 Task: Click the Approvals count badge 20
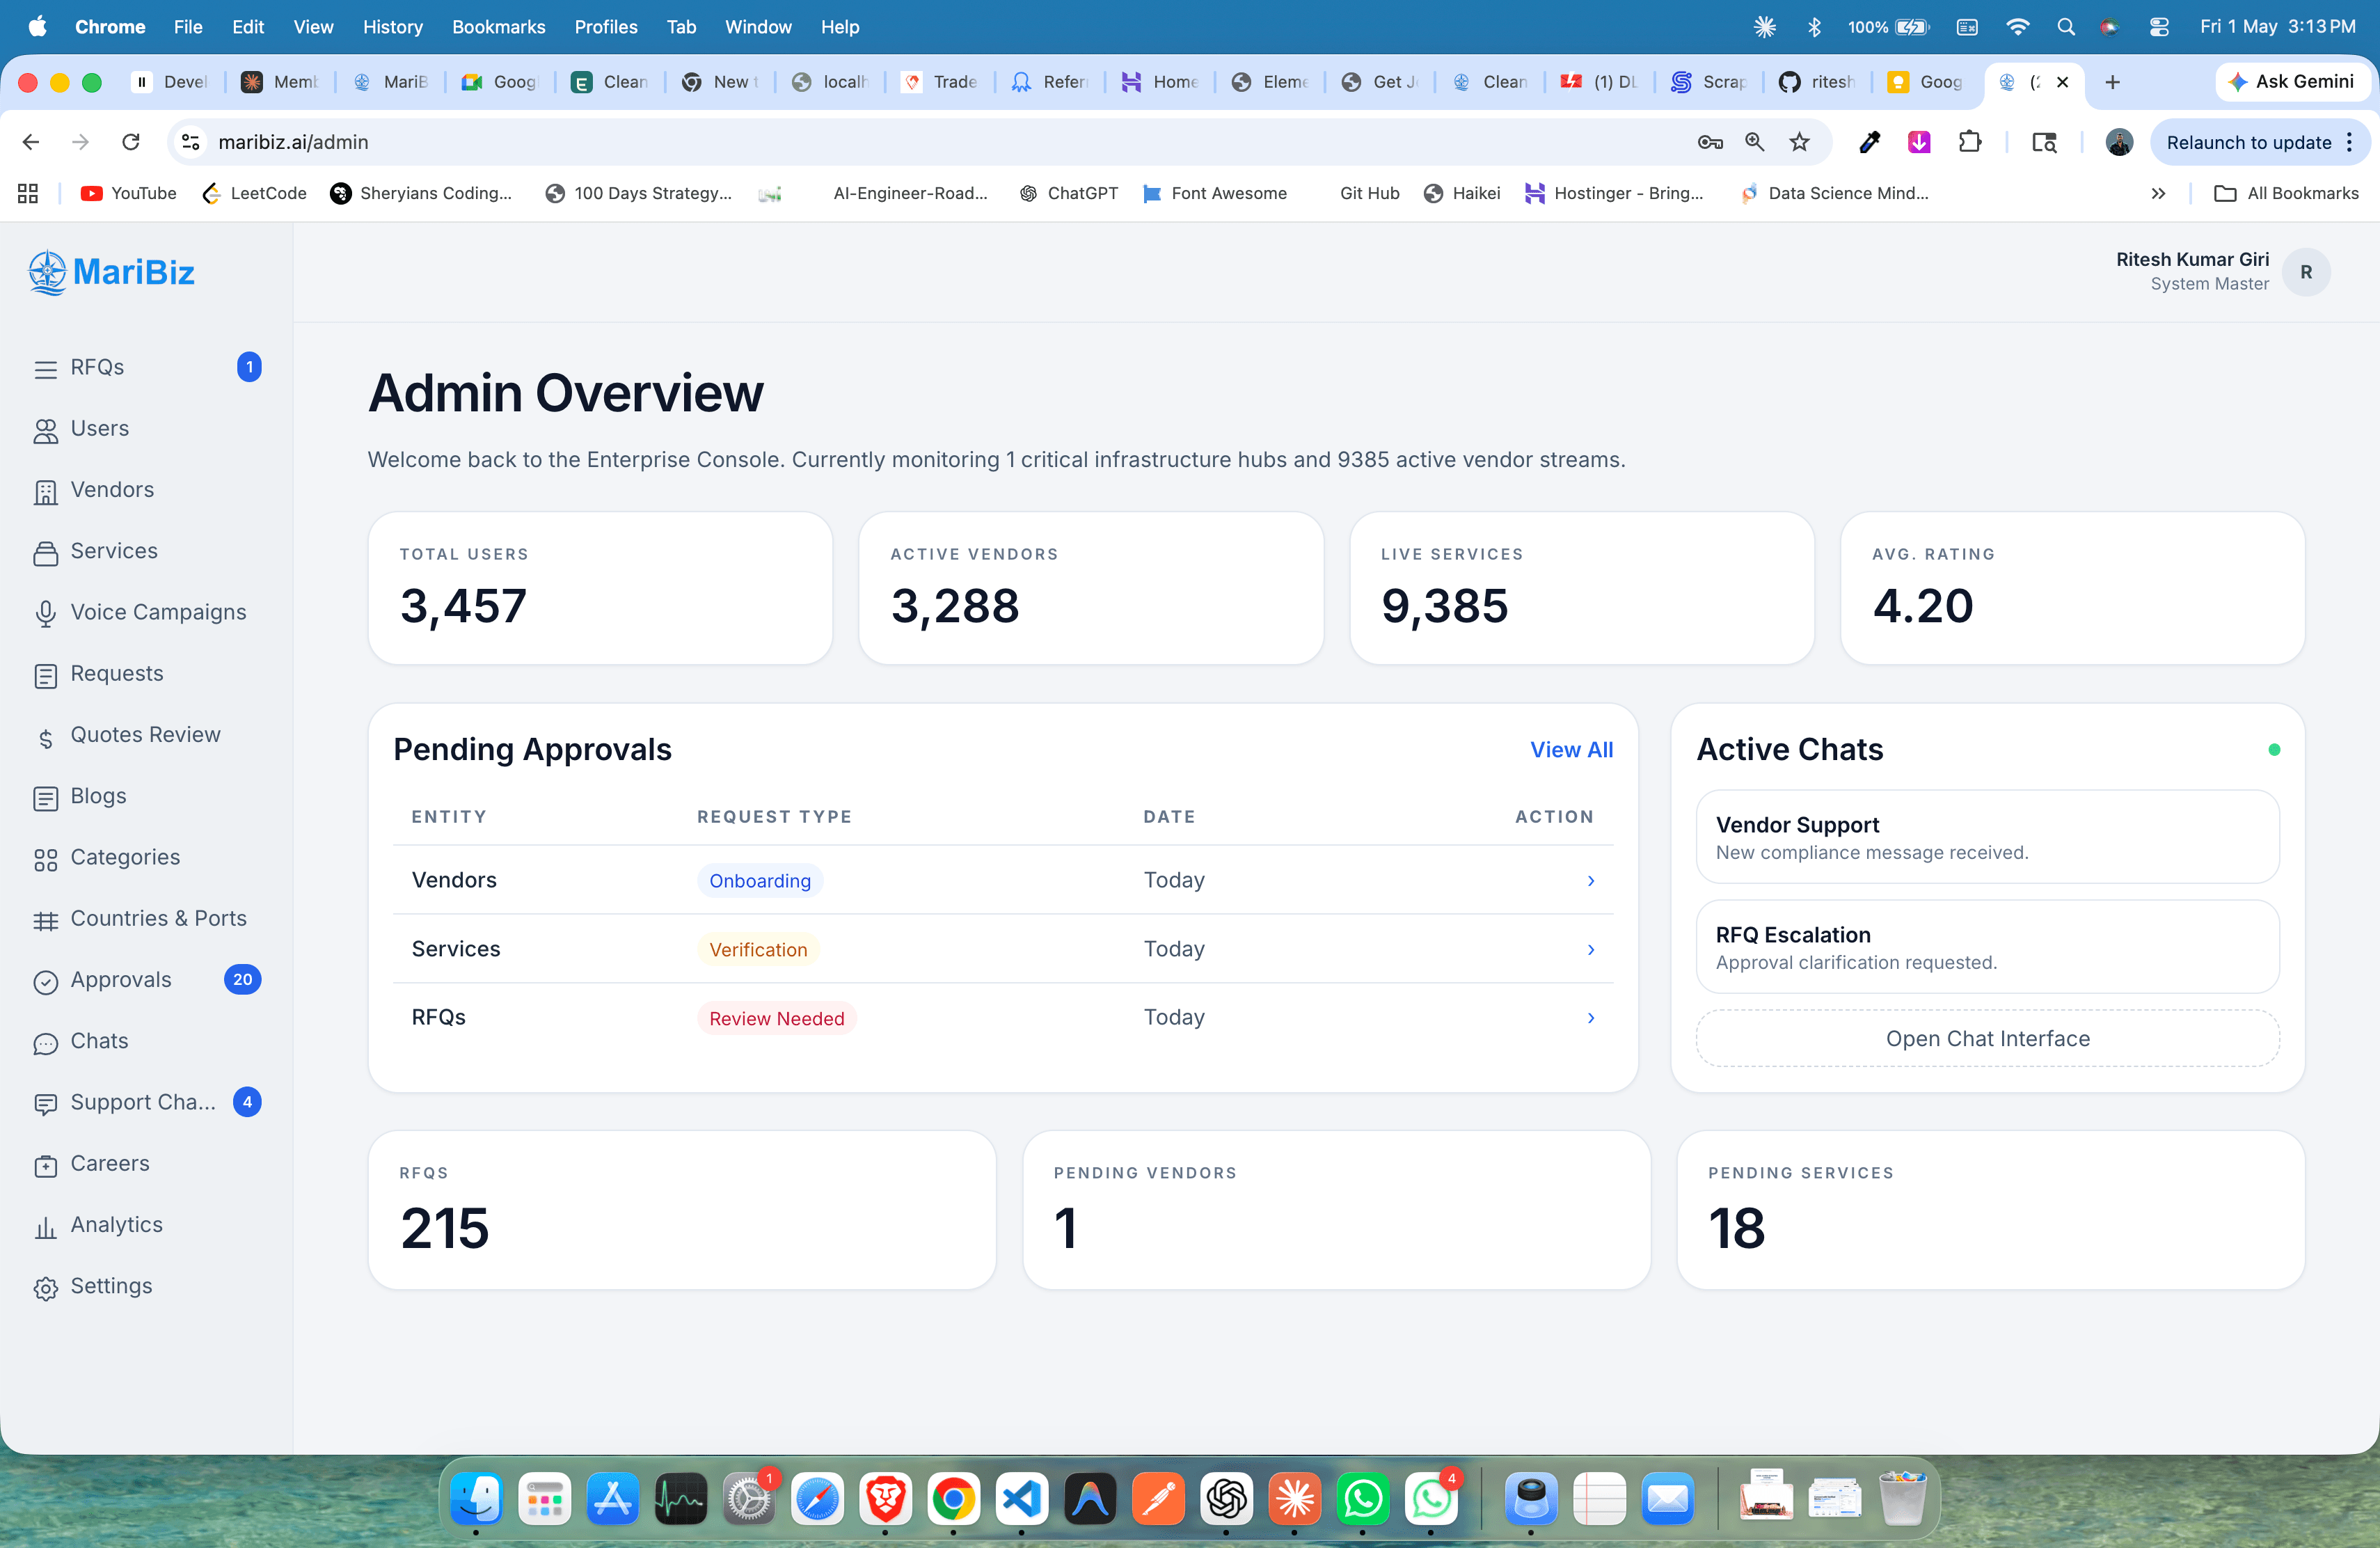click(x=242, y=980)
